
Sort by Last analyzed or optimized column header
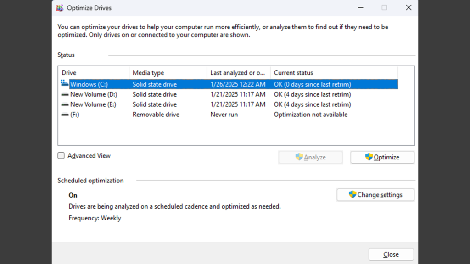pyautogui.click(x=239, y=73)
